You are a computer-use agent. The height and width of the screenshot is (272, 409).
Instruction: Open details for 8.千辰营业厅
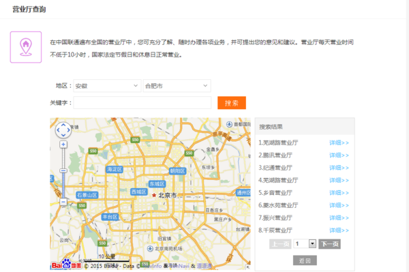pos(339,230)
